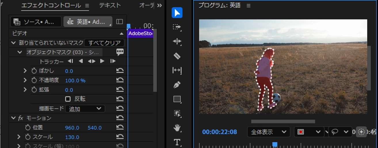The height and width of the screenshot is (148, 378).
Task: Toggle stopwatch for 位置 property
Action: (x=28, y=128)
